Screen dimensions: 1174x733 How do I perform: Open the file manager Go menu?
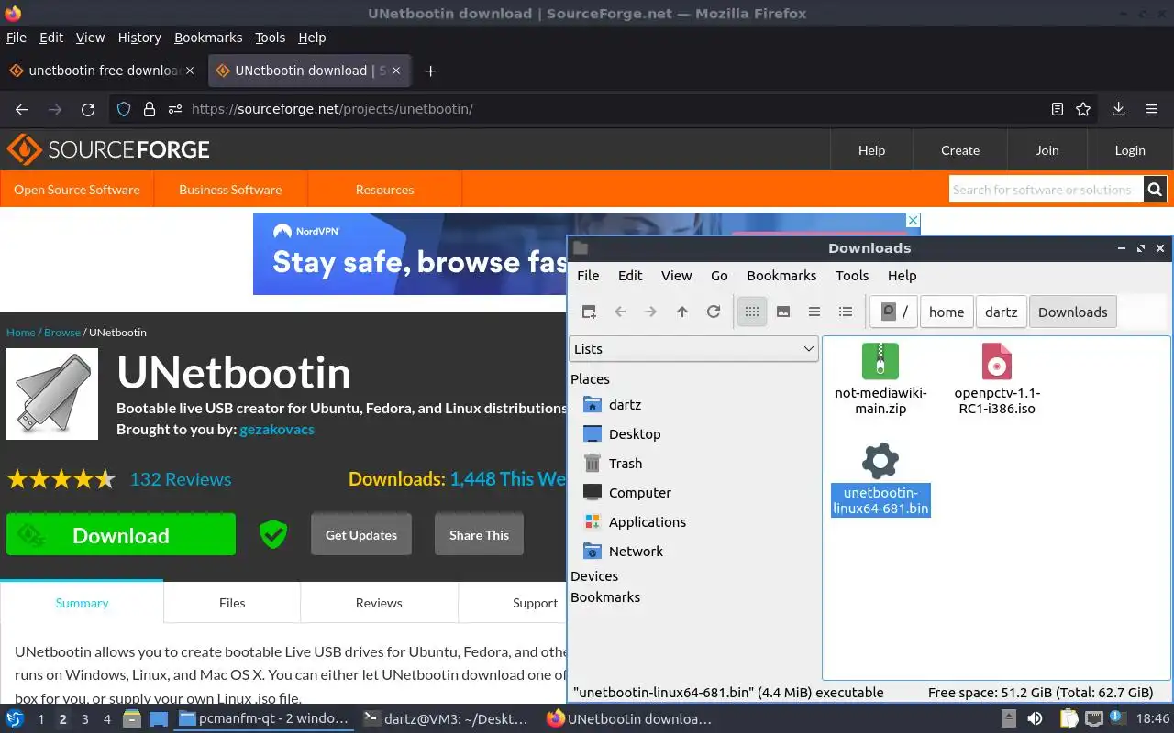tap(719, 276)
